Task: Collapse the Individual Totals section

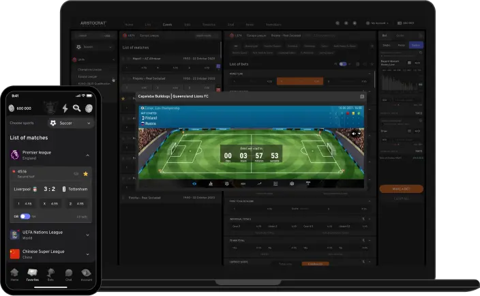Action: [x=370, y=219]
